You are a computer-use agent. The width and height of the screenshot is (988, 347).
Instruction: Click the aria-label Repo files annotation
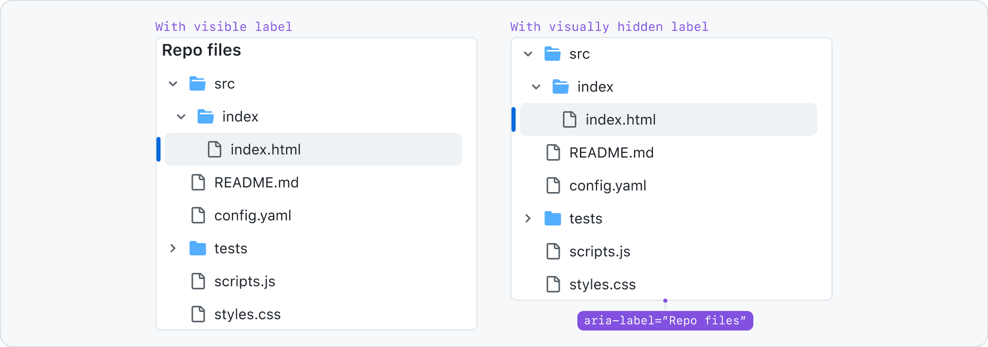(665, 321)
